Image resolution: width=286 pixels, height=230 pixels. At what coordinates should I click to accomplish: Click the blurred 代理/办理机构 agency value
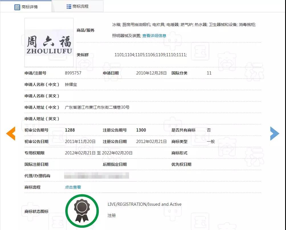pyautogui.click(x=97, y=175)
